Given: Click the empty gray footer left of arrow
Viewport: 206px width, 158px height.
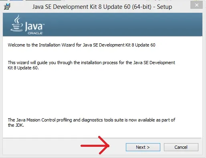Looking at the screenshot, I should (x=41, y=147).
